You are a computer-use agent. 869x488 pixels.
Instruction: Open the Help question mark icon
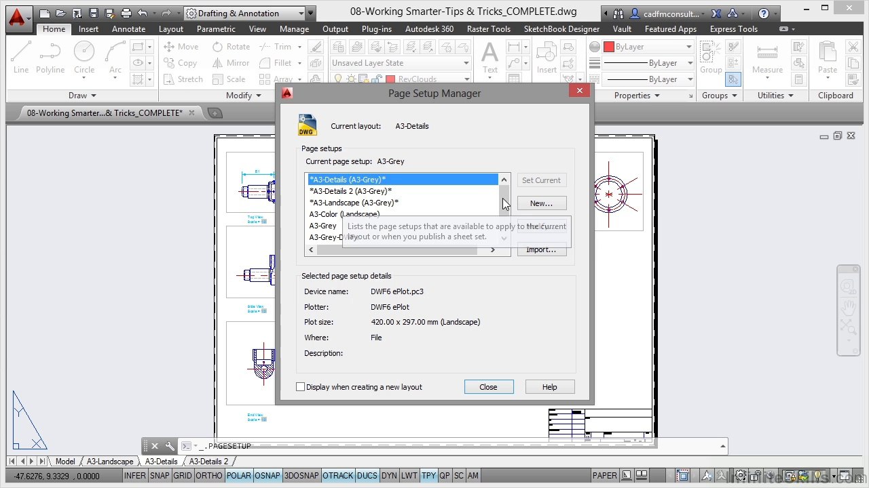[x=764, y=14]
